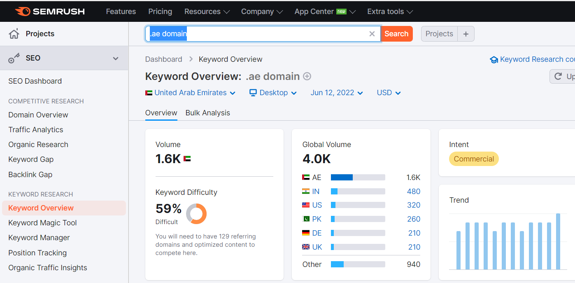Open Keyword Magic Tool in sidebar
575x283 pixels.
(42, 223)
